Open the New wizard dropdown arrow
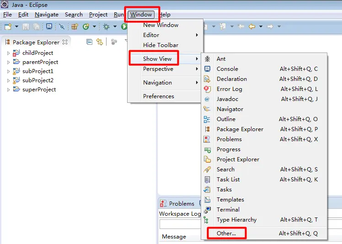 point(16,27)
